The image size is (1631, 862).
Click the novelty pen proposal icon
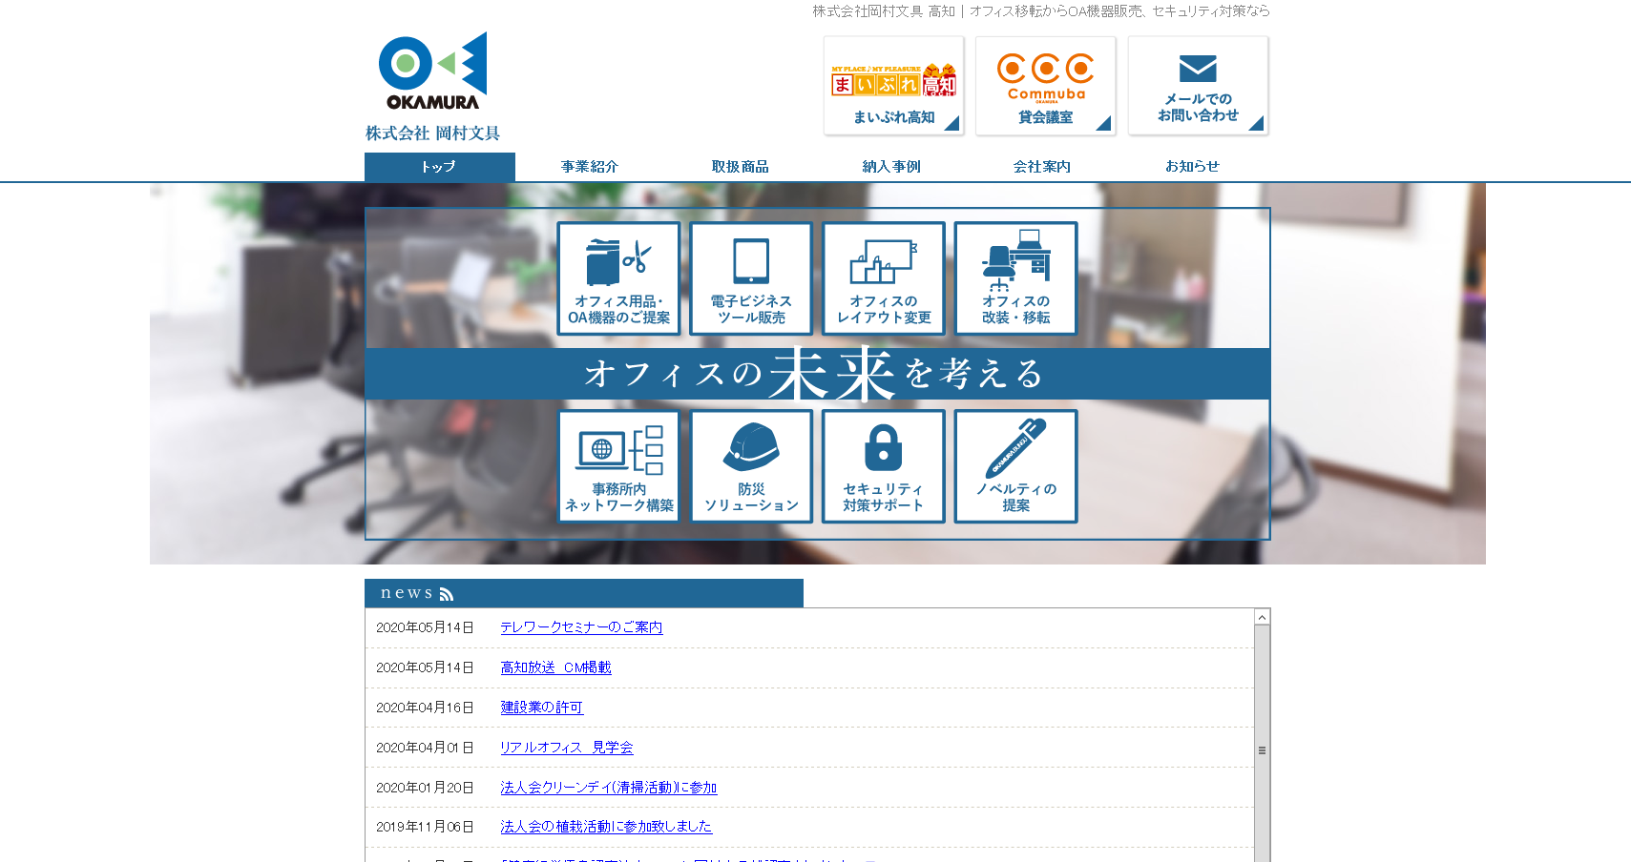click(x=1015, y=466)
